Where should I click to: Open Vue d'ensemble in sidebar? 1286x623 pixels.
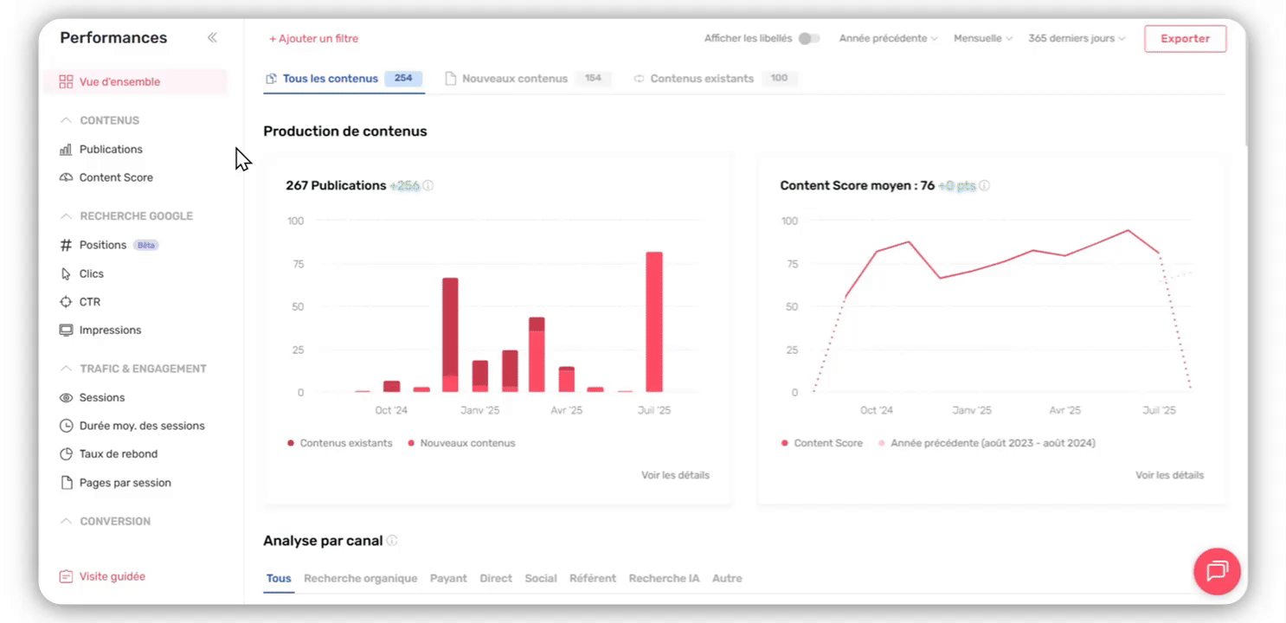tap(135, 82)
